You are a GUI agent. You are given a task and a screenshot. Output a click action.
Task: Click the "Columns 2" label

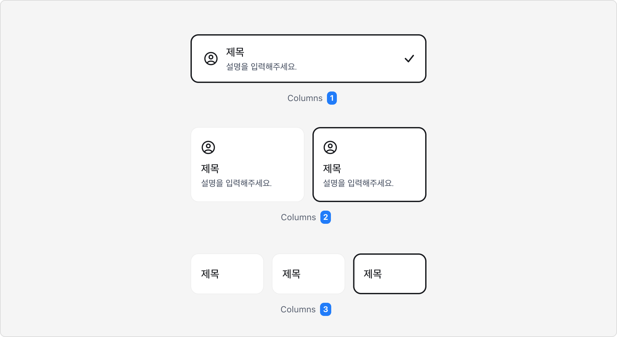pos(298,217)
